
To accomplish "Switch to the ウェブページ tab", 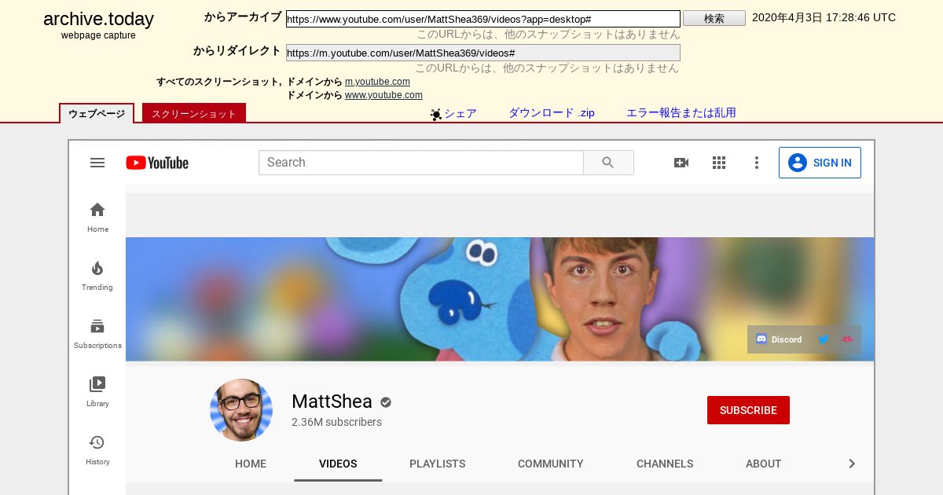I will [x=97, y=113].
